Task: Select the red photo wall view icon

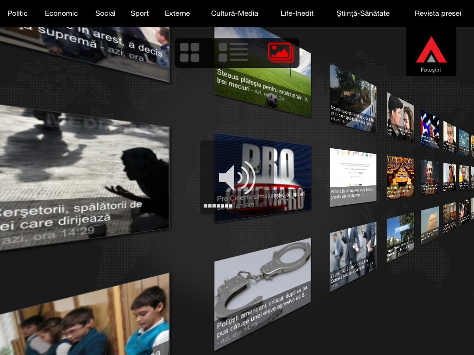Action: tap(281, 53)
